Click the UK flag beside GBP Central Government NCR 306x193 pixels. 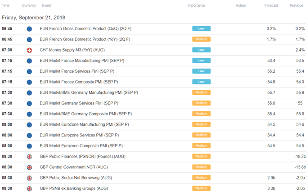click(x=29, y=167)
